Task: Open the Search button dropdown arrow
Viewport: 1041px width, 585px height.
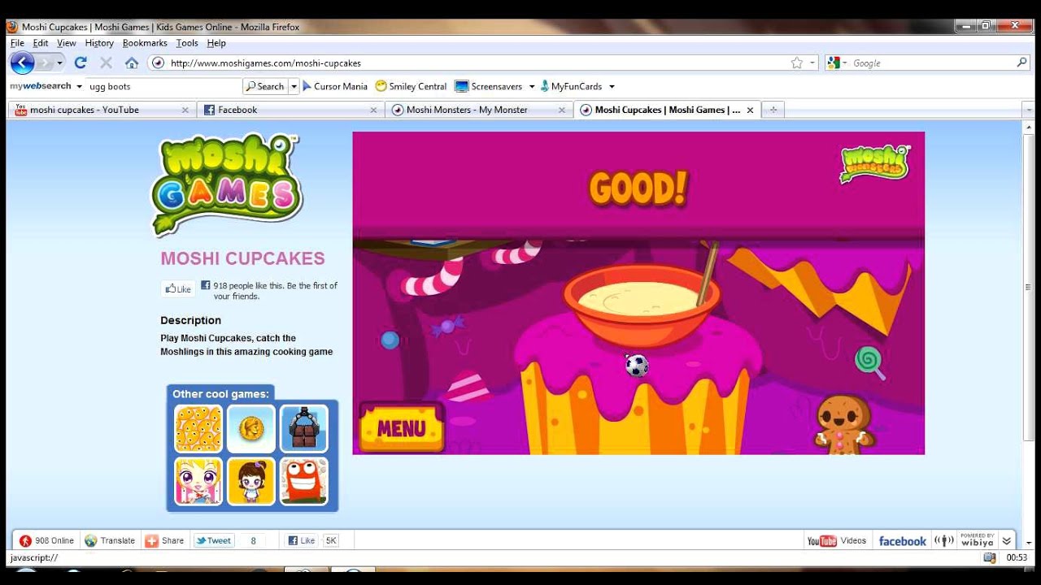Action: (x=294, y=86)
